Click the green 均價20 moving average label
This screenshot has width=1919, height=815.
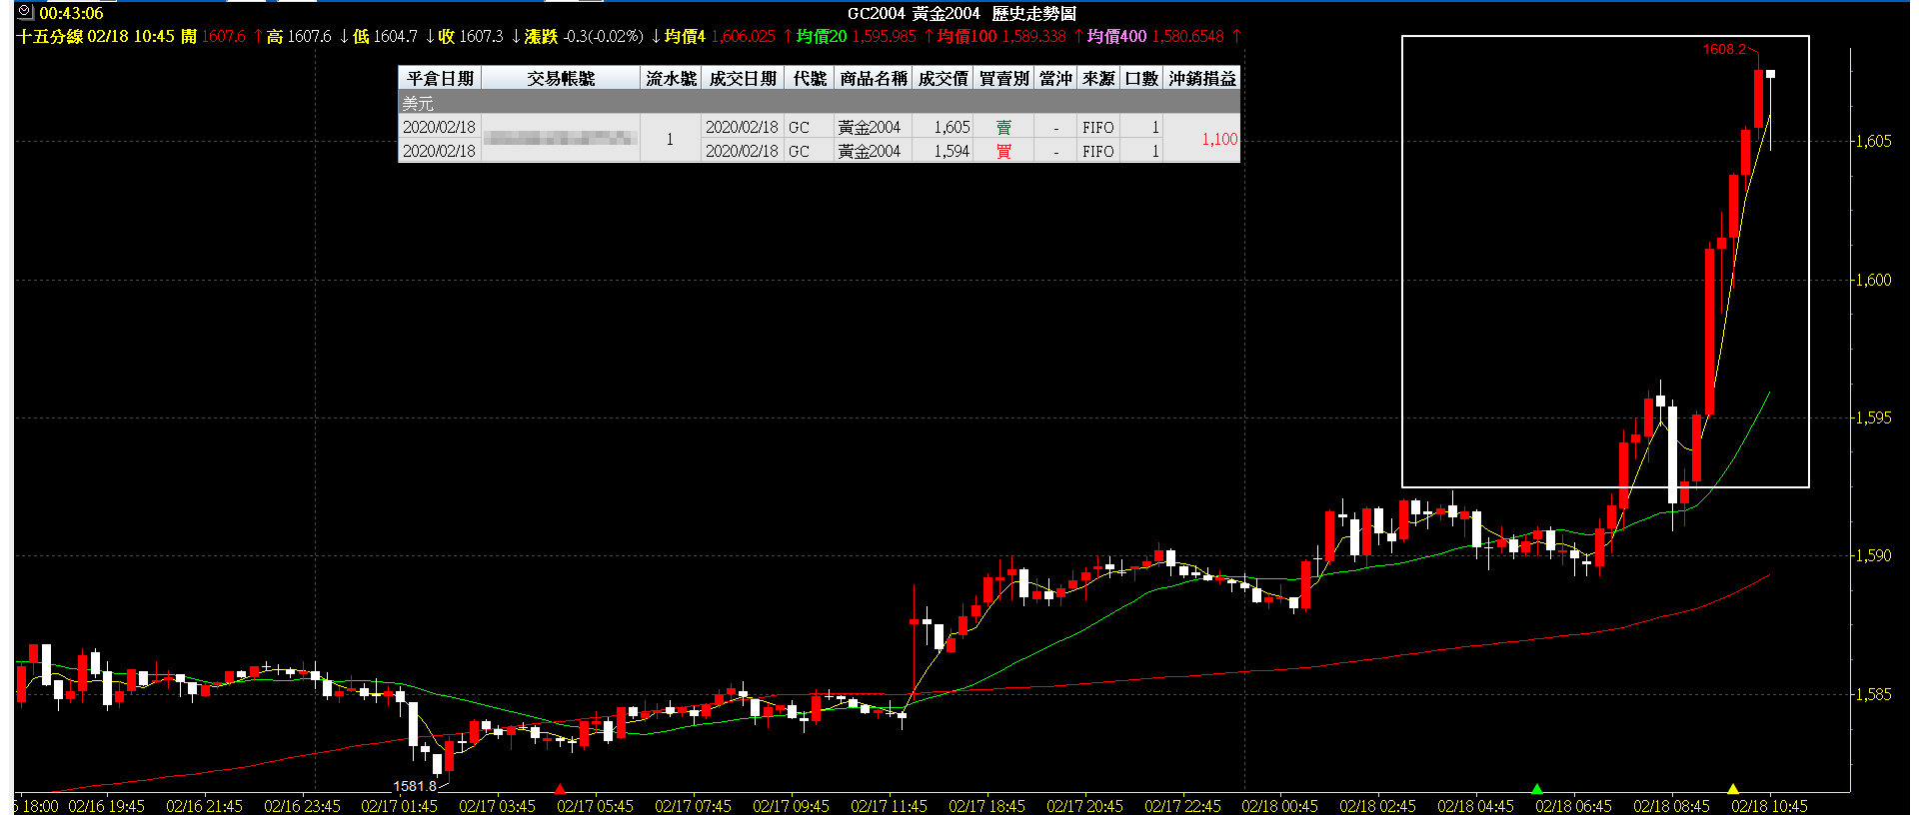(822, 36)
